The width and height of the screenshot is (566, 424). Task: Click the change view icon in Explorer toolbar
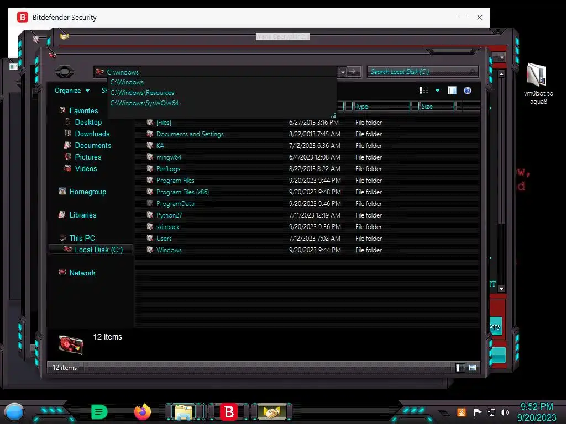pos(423,91)
